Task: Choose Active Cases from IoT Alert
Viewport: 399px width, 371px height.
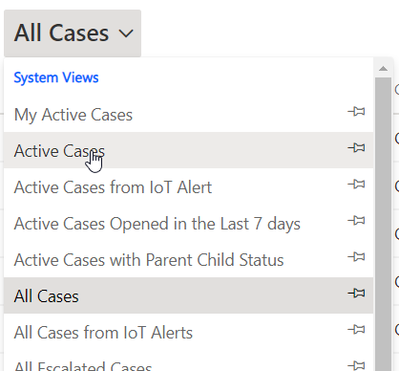Action: coord(188,186)
